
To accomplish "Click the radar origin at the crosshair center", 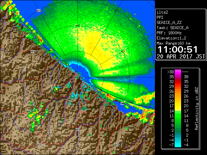I will coord(78,77).
